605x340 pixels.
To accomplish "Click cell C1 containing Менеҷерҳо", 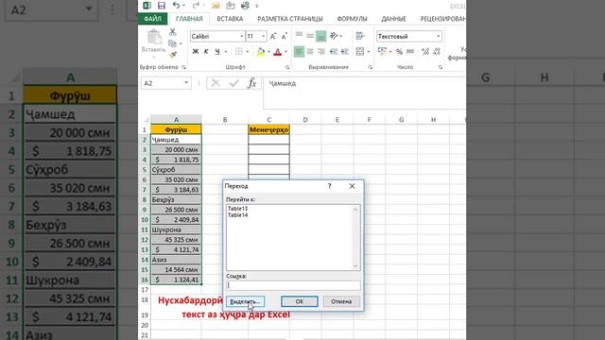I will pyautogui.click(x=268, y=130).
